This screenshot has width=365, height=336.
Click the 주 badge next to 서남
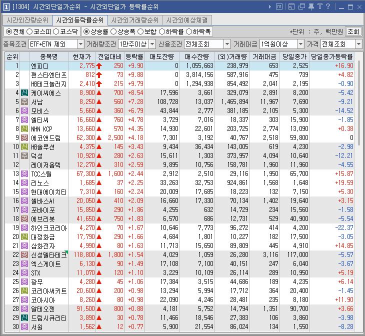click(24, 102)
